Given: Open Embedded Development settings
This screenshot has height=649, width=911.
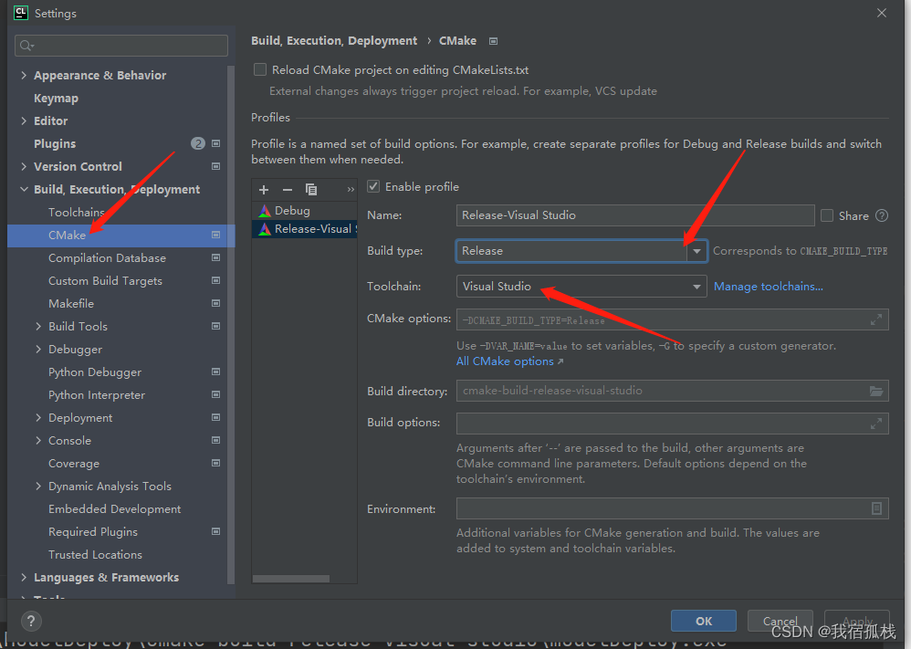Looking at the screenshot, I should click(114, 509).
